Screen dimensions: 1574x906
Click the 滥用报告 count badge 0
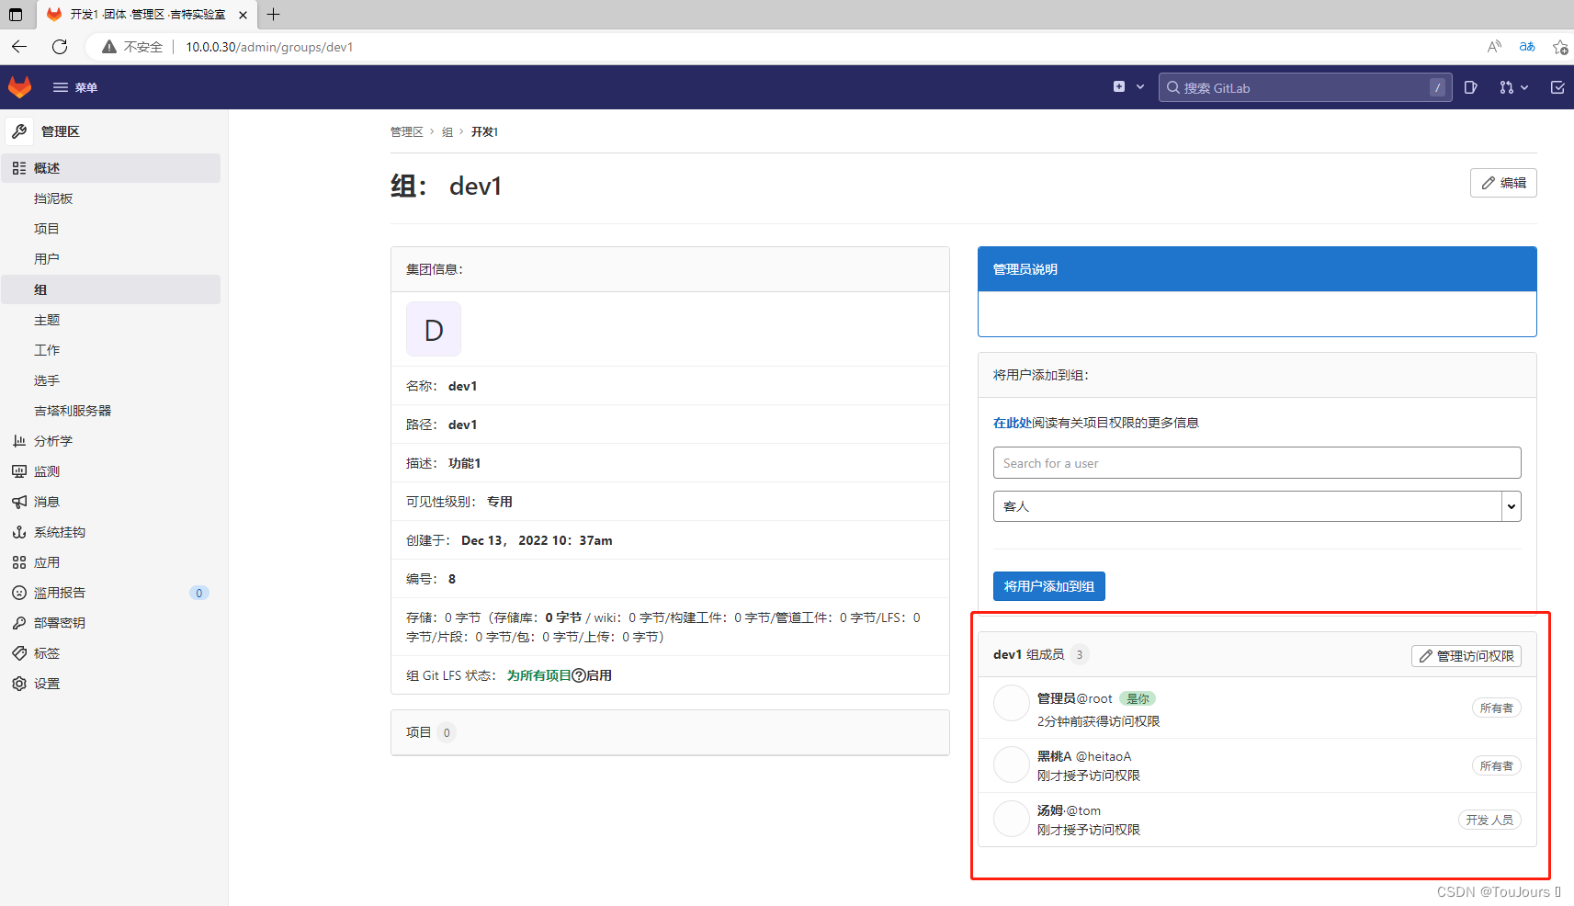199,593
